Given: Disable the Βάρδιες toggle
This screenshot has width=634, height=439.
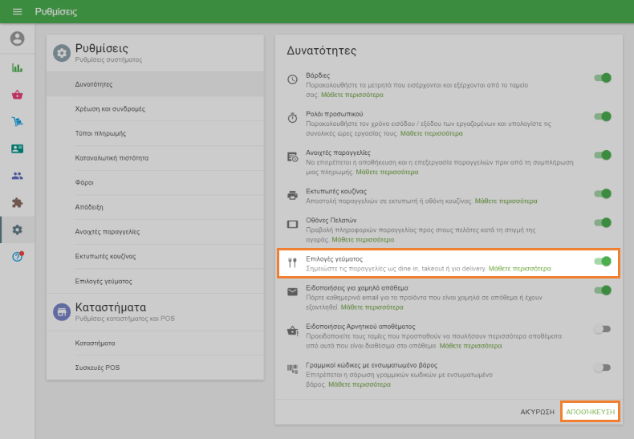Looking at the screenshot, I should tap(602, 78).
